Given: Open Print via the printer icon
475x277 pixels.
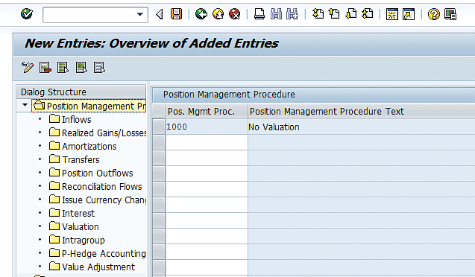Looking at the screenshot, I should (x=259, y=14).
